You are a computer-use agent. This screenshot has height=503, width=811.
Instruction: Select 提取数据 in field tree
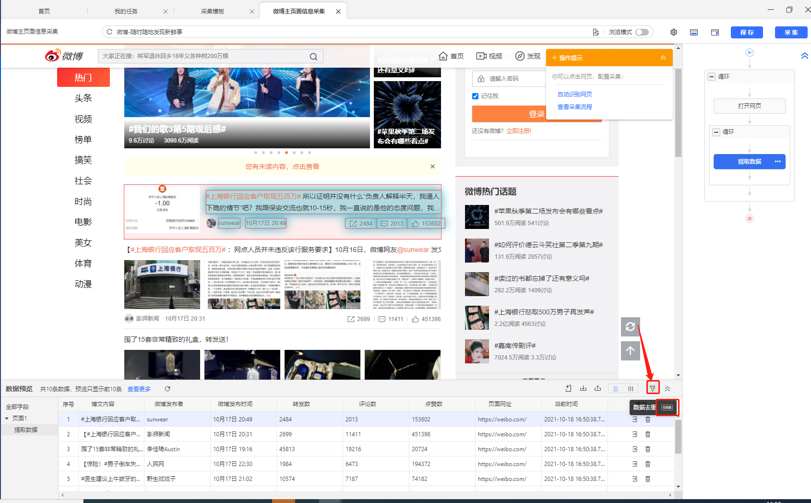(x=26, y=430)
